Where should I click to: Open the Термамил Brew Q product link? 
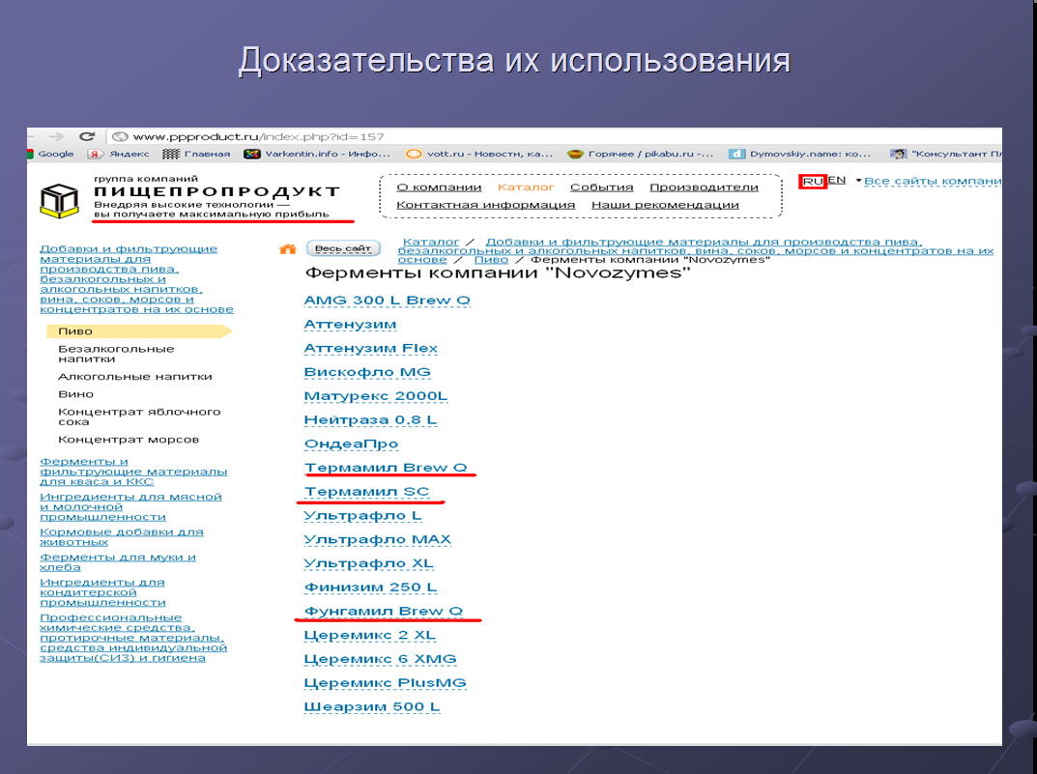click(x=386, y=468)
